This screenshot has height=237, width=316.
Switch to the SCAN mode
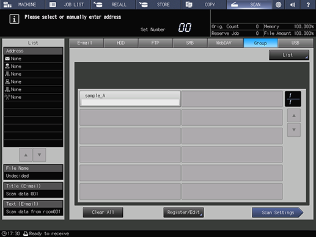[249, 4]
